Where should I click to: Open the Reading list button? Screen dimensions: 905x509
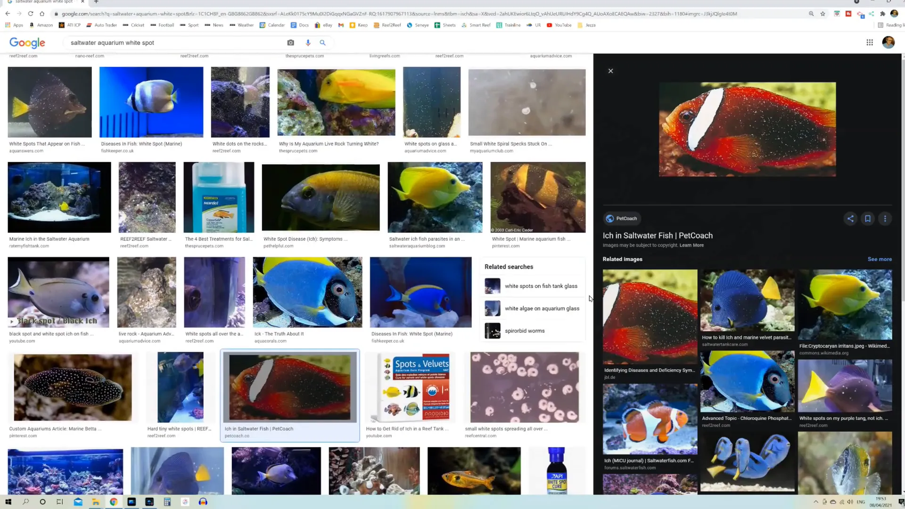[890, 25]
